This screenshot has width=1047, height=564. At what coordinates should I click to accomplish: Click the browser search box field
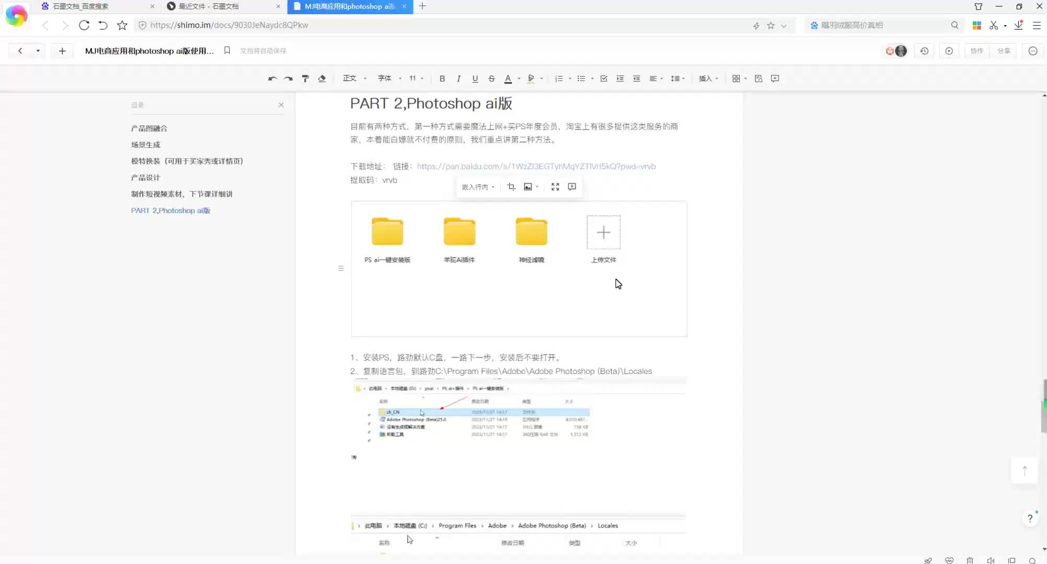pyautogui.click(x=883, y=25)
